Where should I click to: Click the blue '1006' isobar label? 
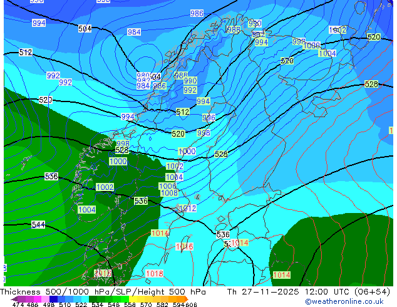tap(167, 186)
